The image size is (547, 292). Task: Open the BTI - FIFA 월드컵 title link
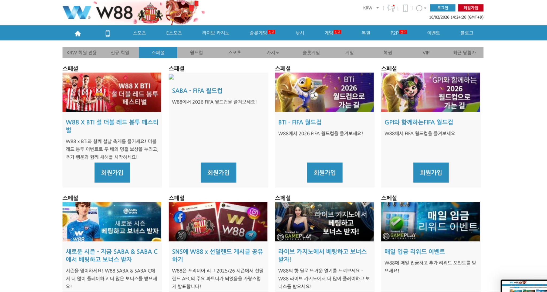click(x=300, y=122)
